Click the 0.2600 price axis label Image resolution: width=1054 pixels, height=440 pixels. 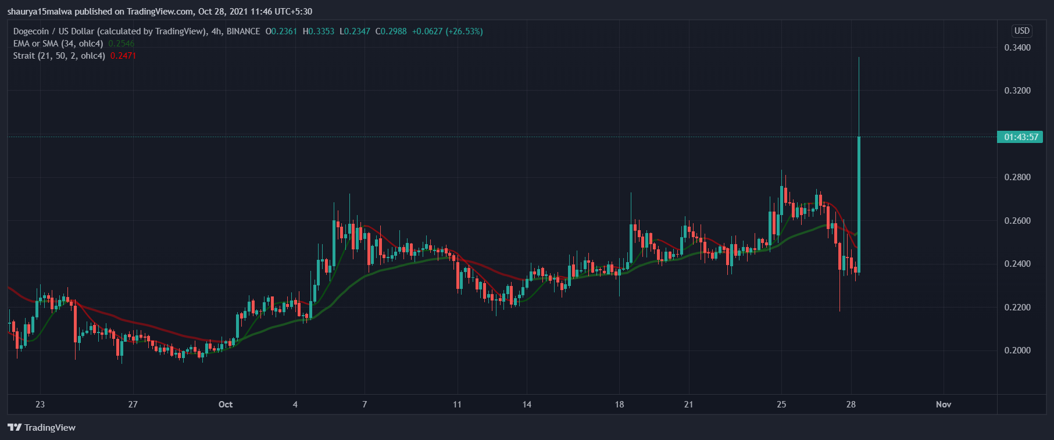coord(1017,221)
